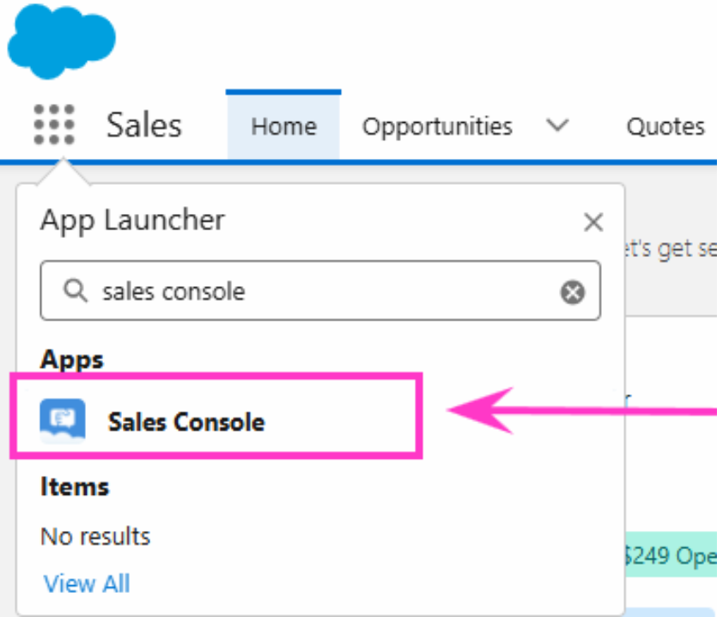Open the App Launcher dots grid
The image size is (717, 617).
click(54, 125)
